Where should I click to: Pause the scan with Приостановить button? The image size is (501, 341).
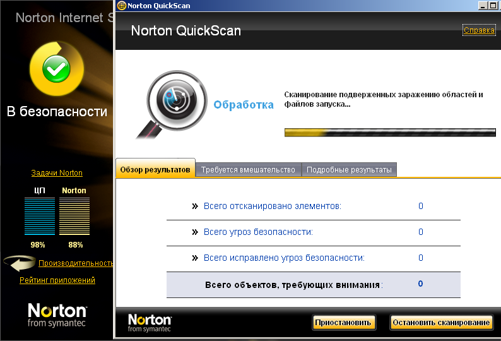point(343,323)
